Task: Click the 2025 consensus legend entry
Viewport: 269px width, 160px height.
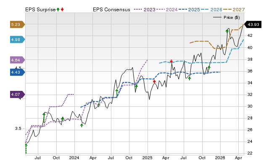Action: [x=189, y=10]
